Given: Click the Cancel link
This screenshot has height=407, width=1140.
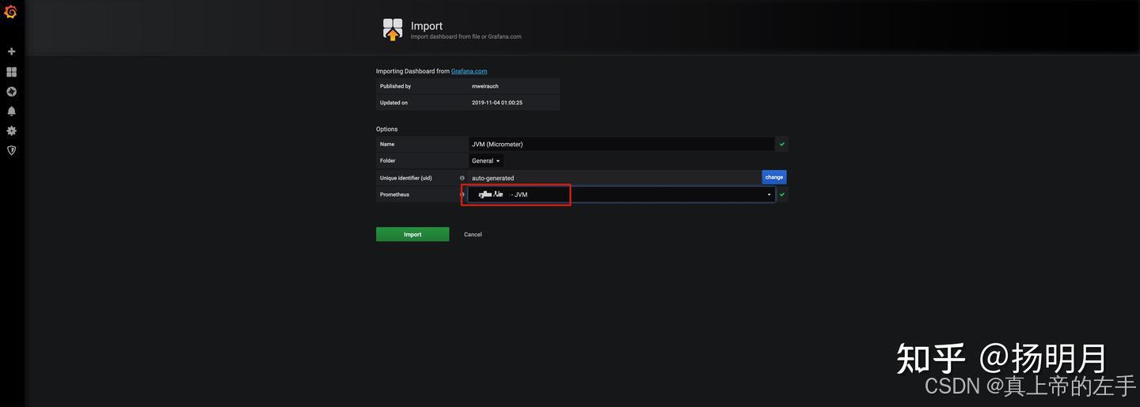Looking at the screenshot, I should pos(473,235).
